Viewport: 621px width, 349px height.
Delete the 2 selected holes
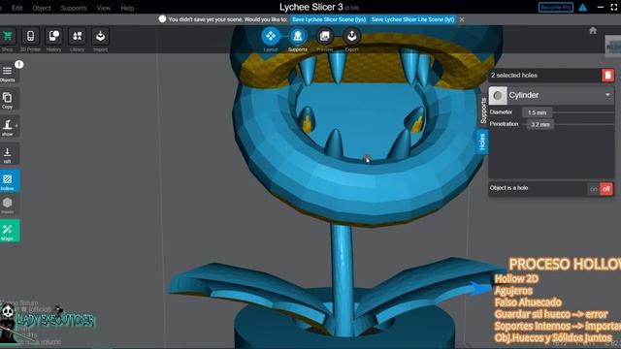608,76
